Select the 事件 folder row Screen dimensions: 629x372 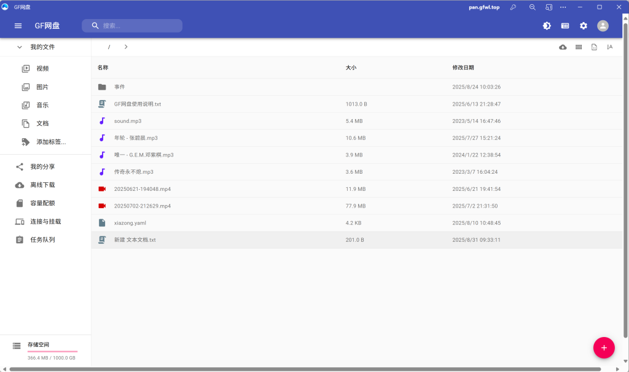[120, 87]
